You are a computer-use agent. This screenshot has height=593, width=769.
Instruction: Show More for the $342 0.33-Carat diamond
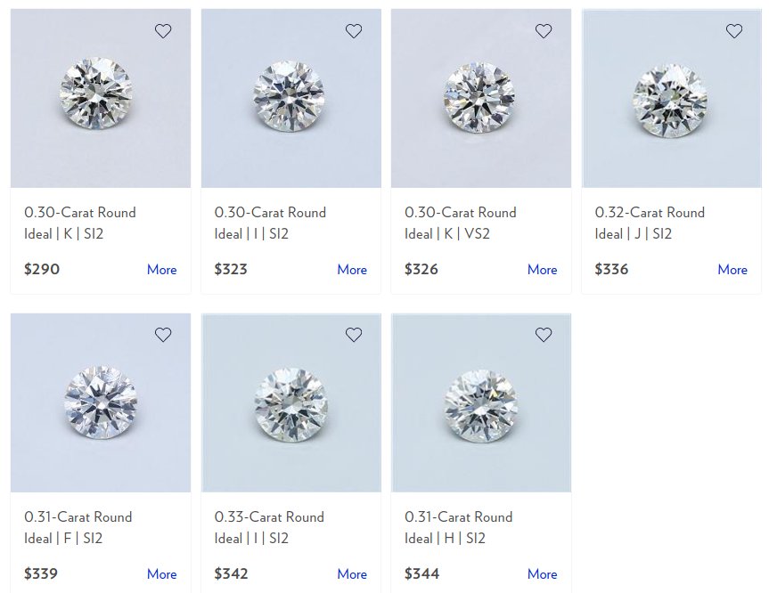(x=352, y=574)
